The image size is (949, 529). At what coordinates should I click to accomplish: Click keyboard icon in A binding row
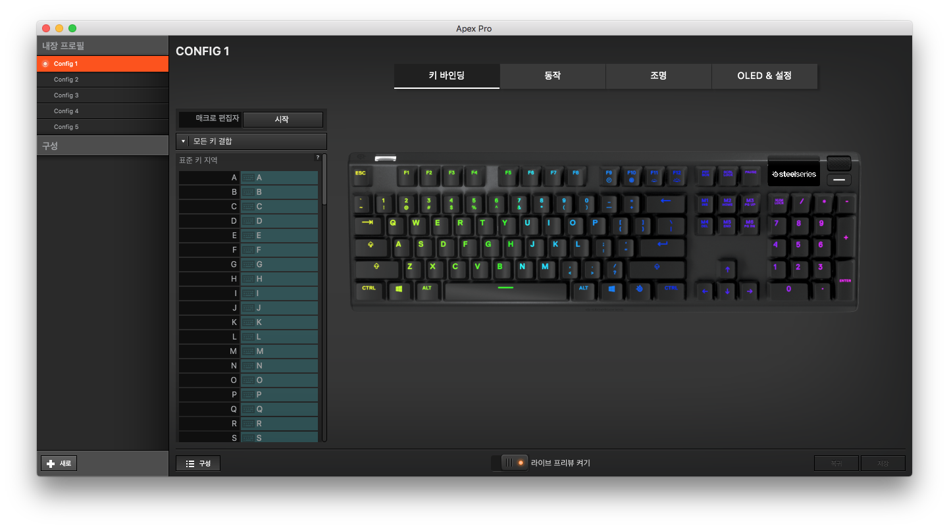pyautogui.click(x=248, y=178)
